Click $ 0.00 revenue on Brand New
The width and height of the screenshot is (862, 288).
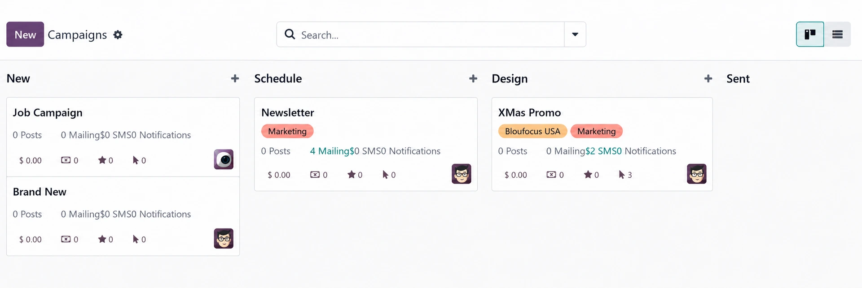click(30, 240)
